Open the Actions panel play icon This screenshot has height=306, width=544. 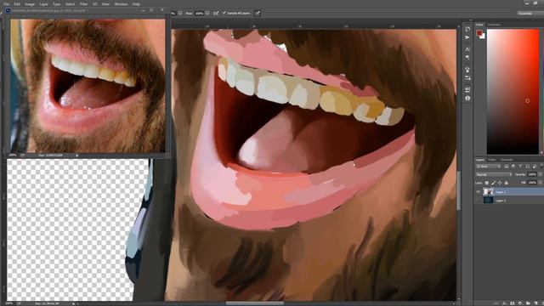coord(467,37)
